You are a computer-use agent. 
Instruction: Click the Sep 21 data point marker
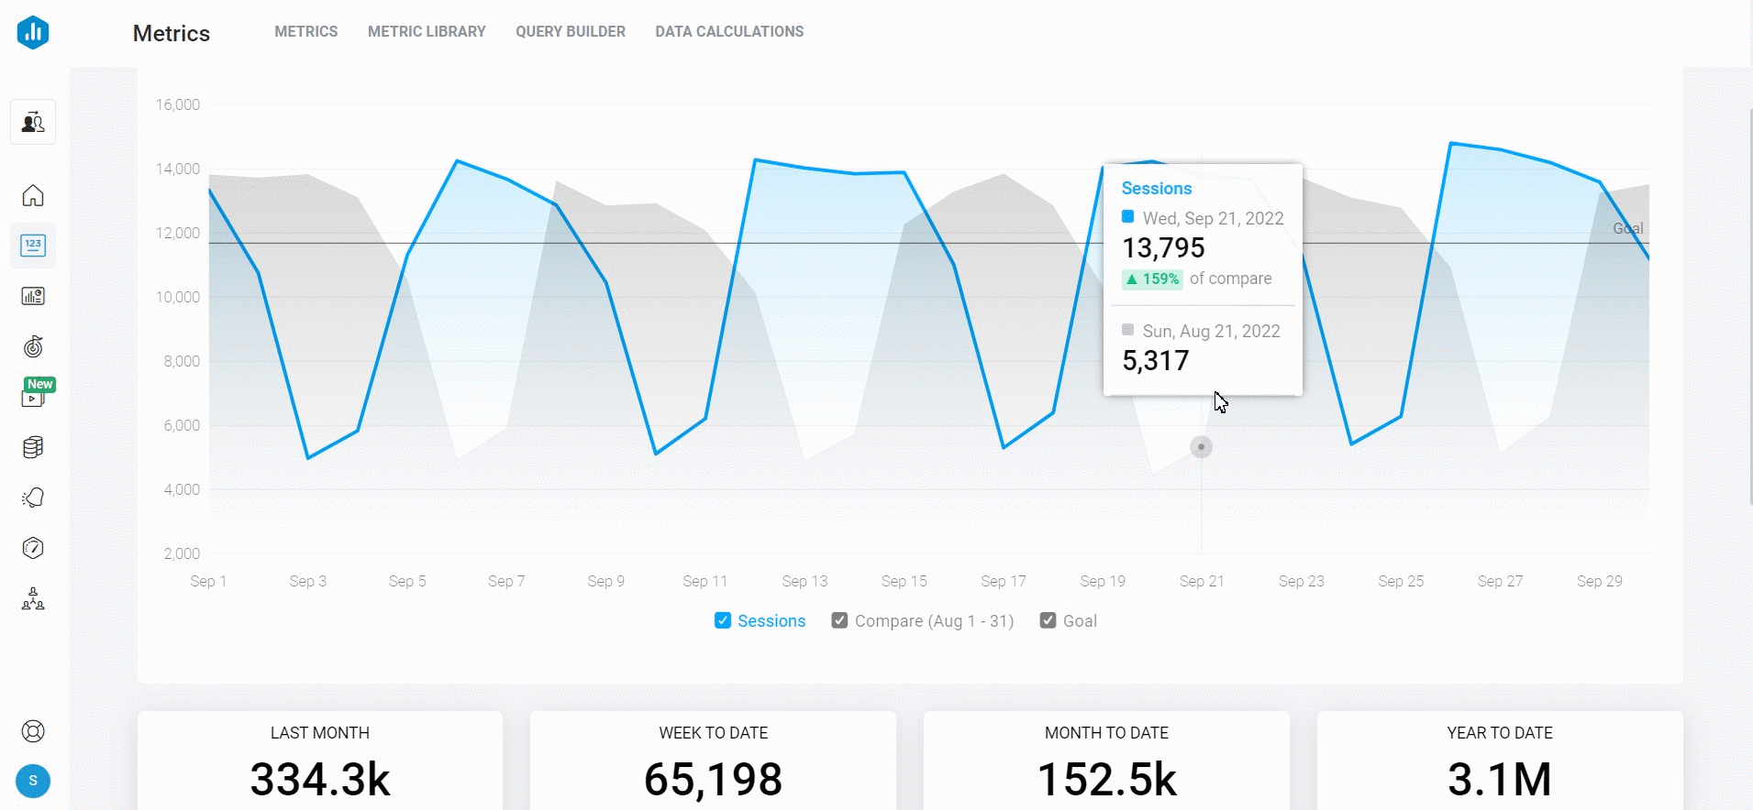pos(1201,447)
